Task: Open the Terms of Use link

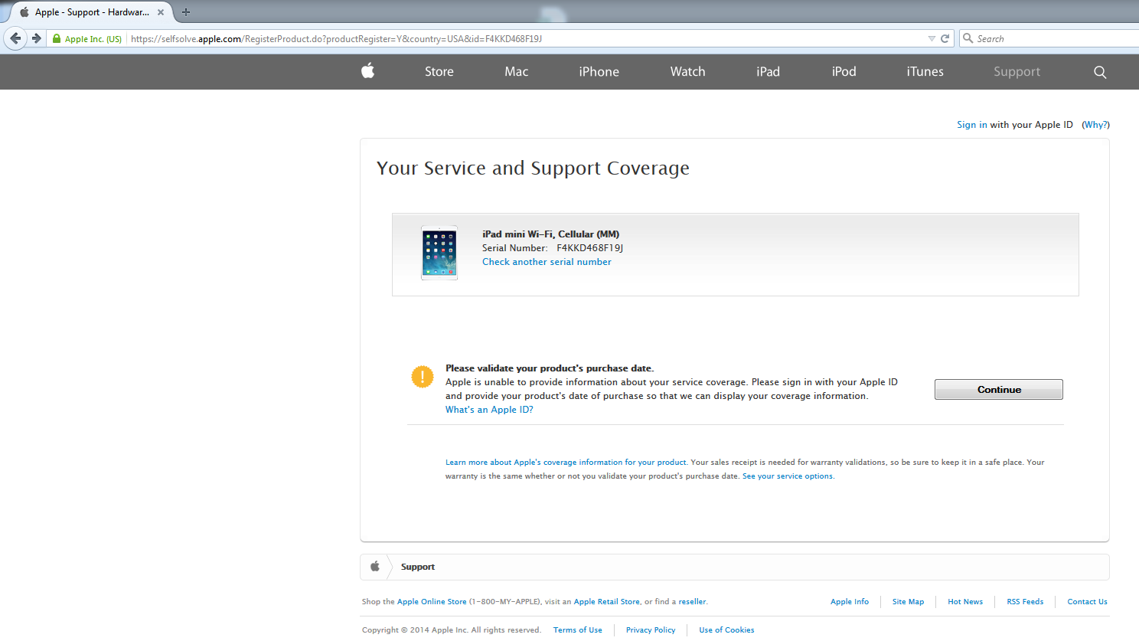Action: [x=578, y=630]
